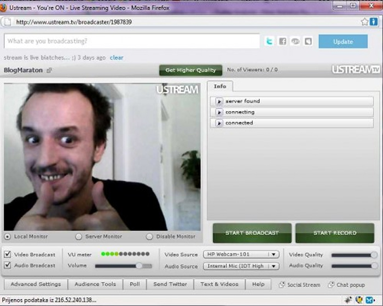Screen dimensions: 383x306
Task: Click the bookmark star in address bar
Action: 365,22
